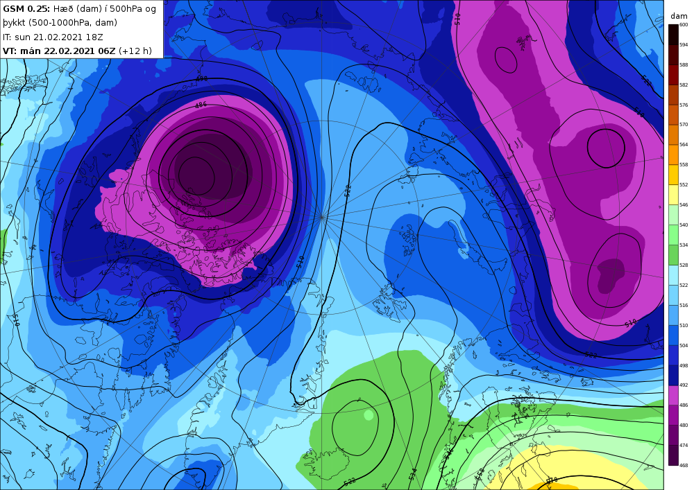Click the 558 contour label on the map
The width and height of the screenshot is (694, 490).
pos(480,476)
